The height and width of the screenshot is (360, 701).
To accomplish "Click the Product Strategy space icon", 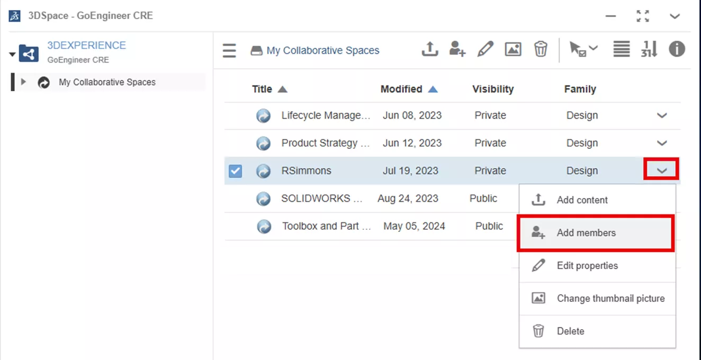I will 264,143.
